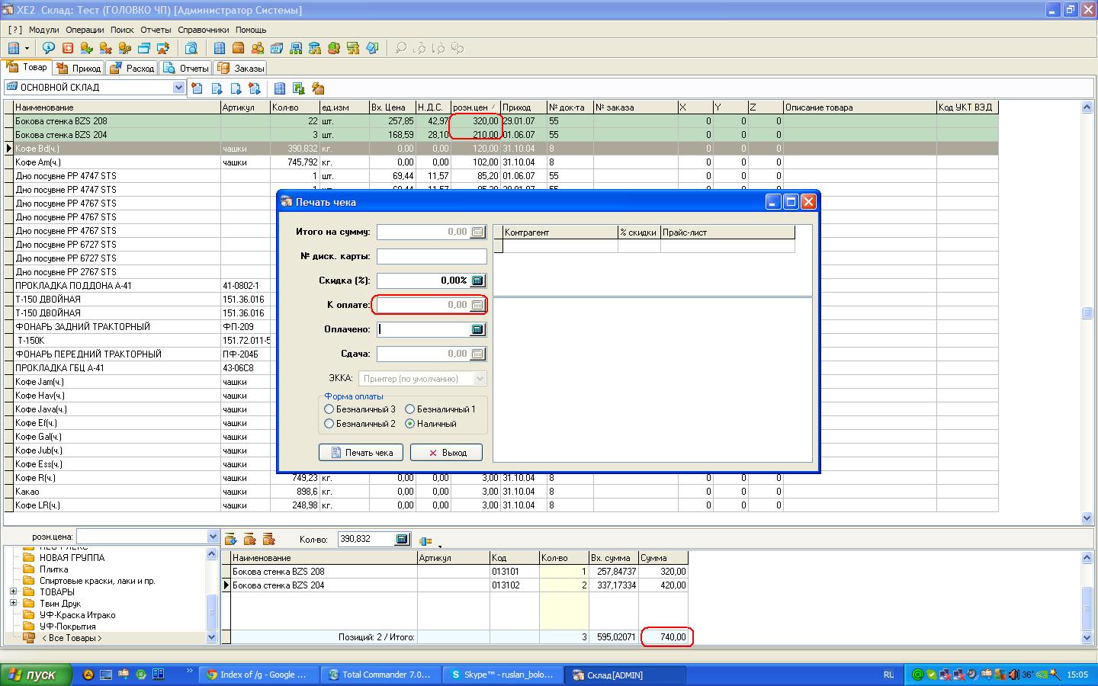Click the magnifier document preview toolbar icon
This screenshot has width=1098, height=686.
(x=191, y=48)
